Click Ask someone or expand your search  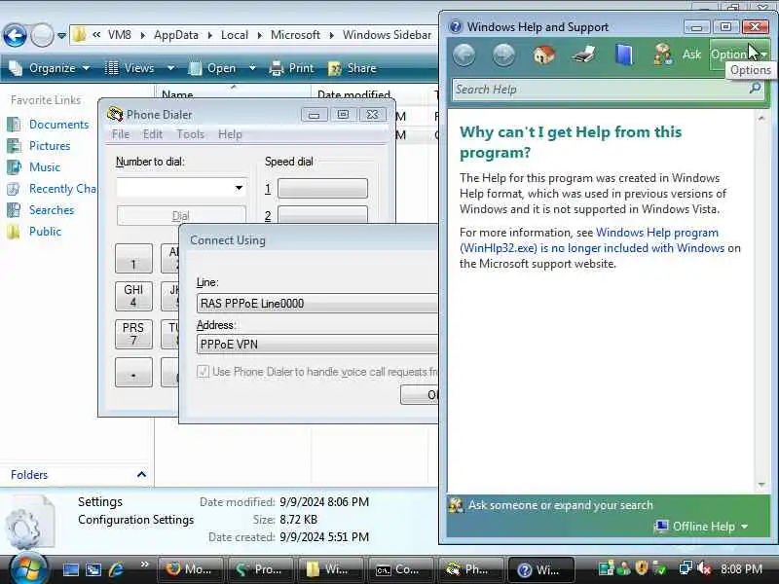(561, 505)
